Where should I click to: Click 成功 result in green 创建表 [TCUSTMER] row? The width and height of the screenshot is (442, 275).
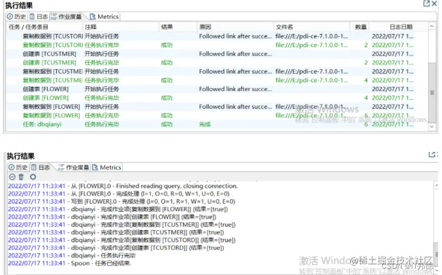tap(166, 63)
